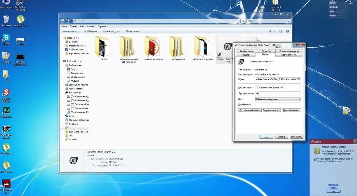
Task: Go forward with the Explorer forward arrow
Action: pos(67,21)
